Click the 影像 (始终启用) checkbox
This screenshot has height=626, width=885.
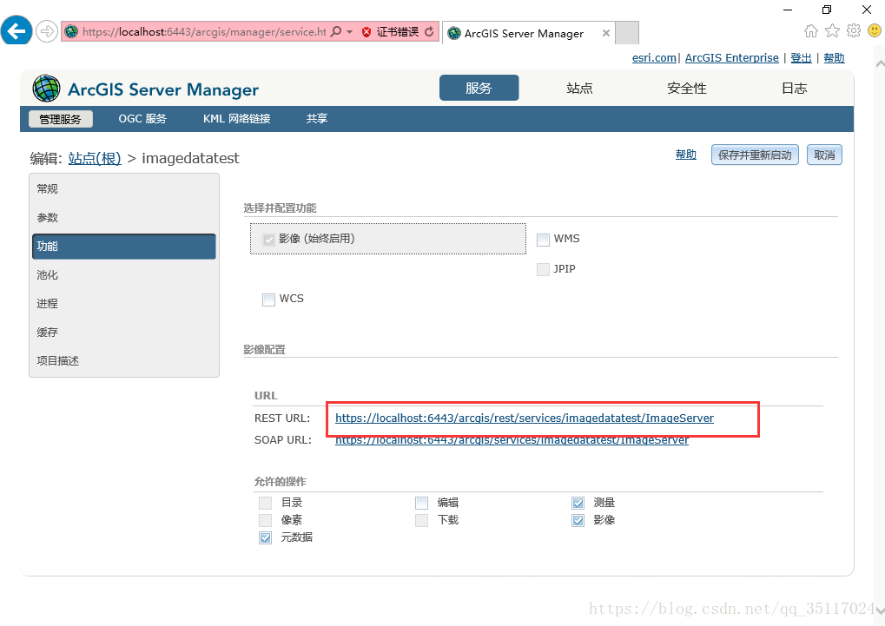point(268,240)
